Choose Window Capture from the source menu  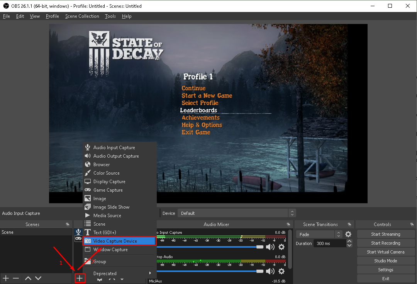[x=119, y=249]
